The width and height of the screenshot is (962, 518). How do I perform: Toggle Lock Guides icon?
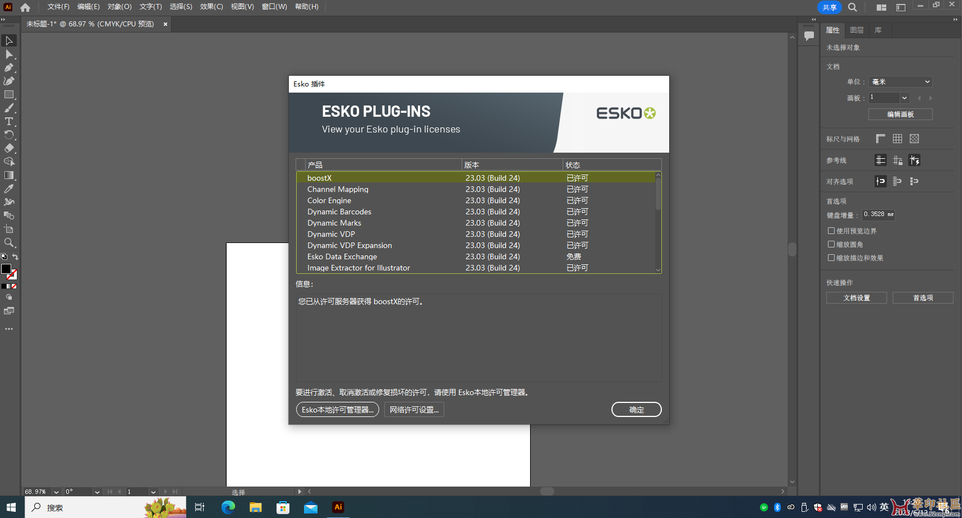(897, 161)
